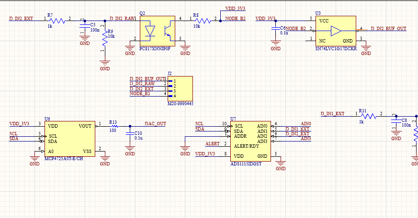
Task: Click SCL net label left of U6
Action: click(x=13, y=134)
